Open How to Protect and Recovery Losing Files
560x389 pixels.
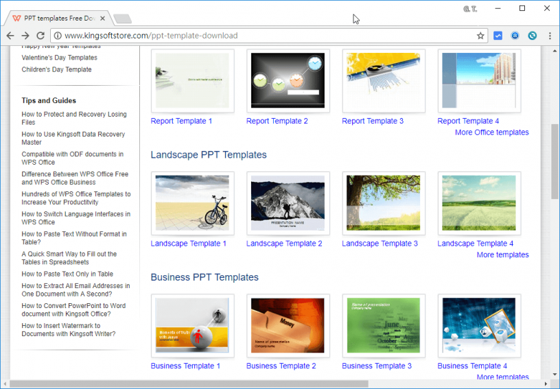pos(74,118)
